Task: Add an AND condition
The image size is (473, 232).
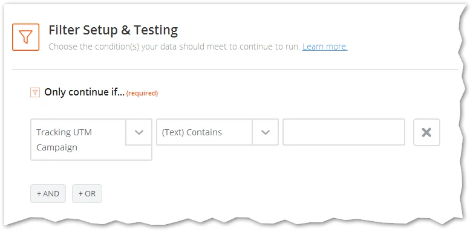Action: click(x=48, y=193)
